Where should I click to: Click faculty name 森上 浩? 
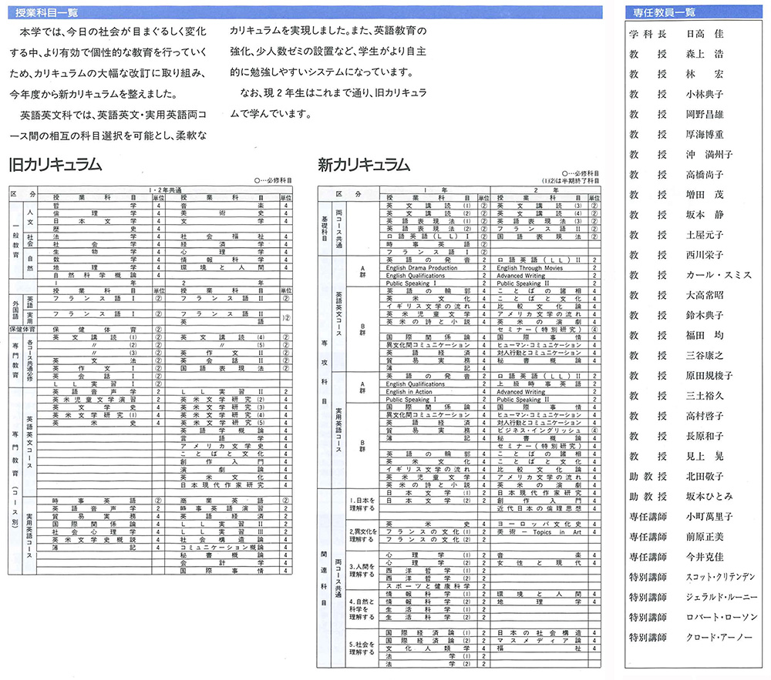705,54
